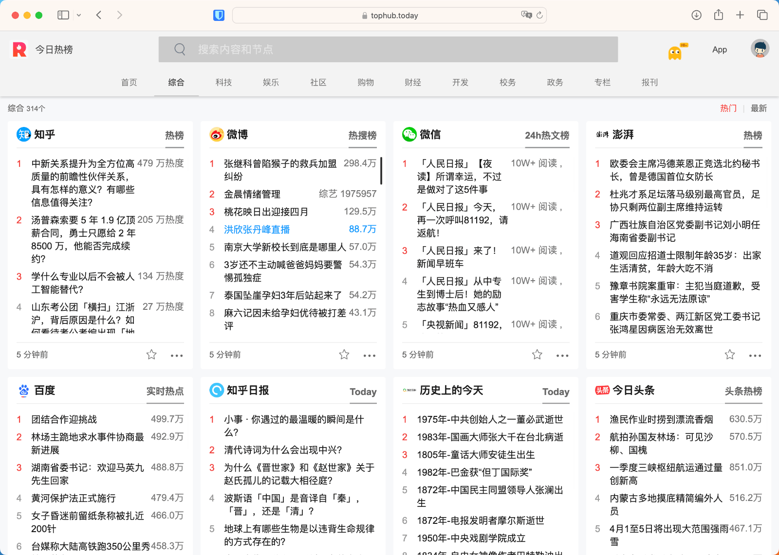Star the 微博 hot search card
Screen dimensions: 779x555
(x=344, y=355)
